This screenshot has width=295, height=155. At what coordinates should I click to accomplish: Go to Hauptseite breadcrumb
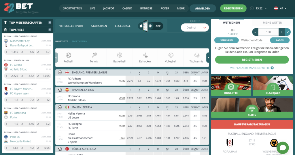tap(62, 41)
